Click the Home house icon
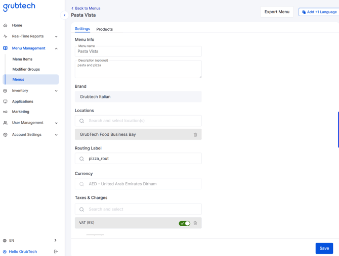This screenshot has height=256, width=339. coord(6,25)
